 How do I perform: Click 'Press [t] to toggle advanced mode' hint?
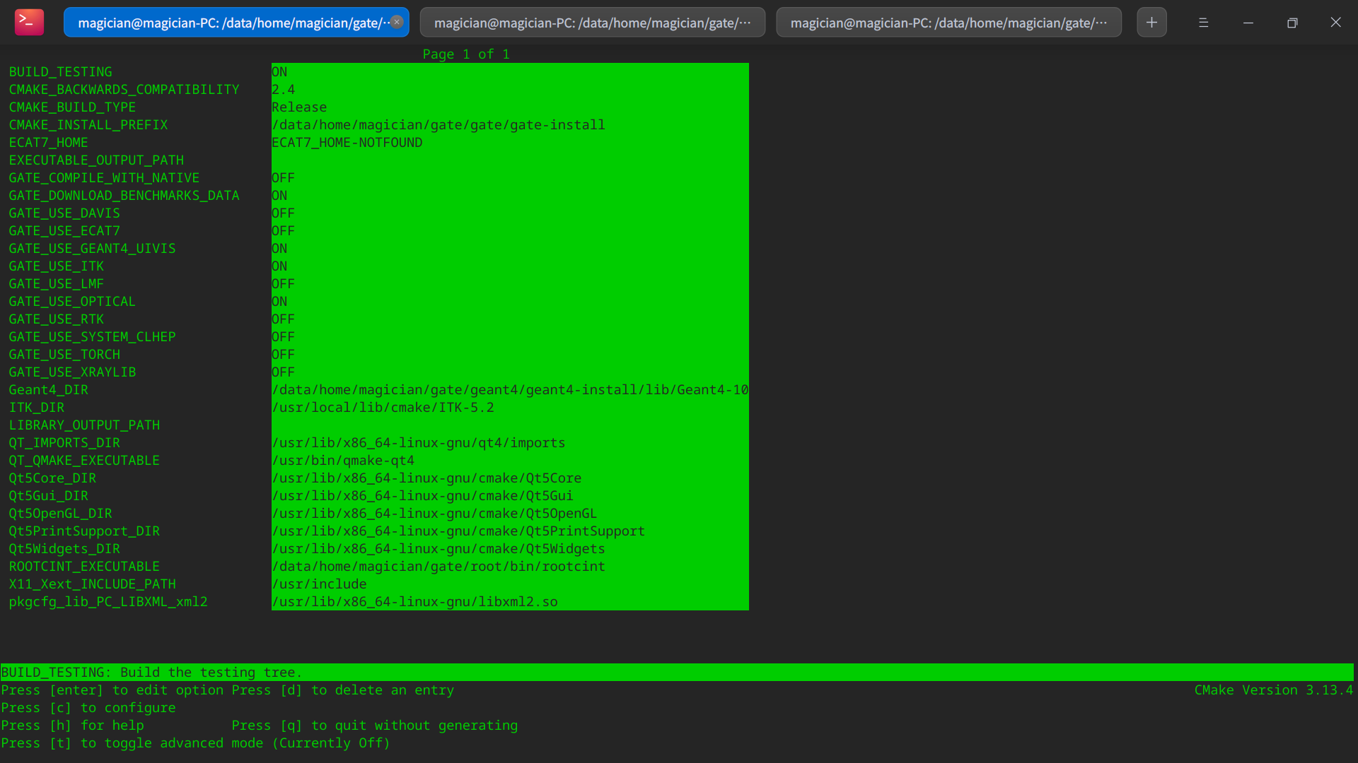point(195,743)
